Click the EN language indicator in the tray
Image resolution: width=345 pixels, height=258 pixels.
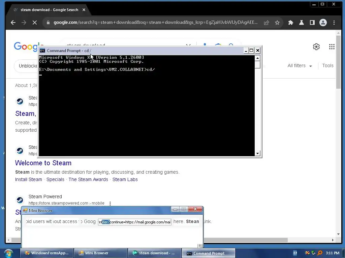click(295, 253)
